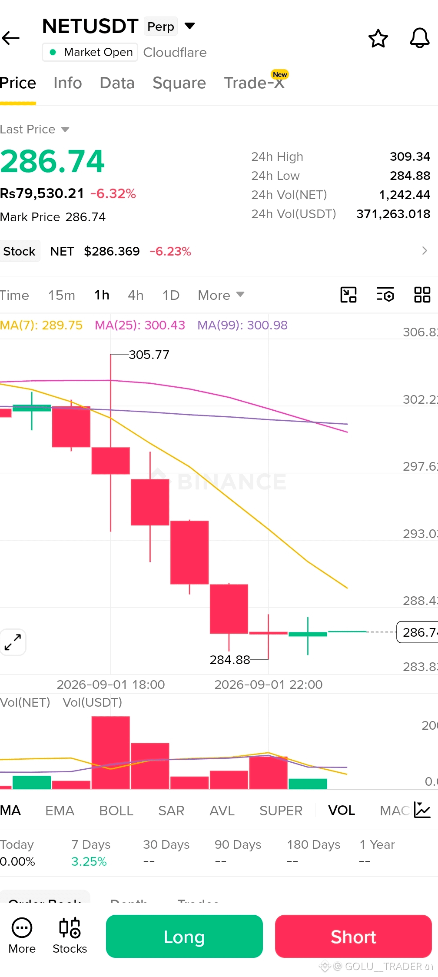Go back using the arrow icon
Viewport: 438px width, 977px height.
point(11,38)
